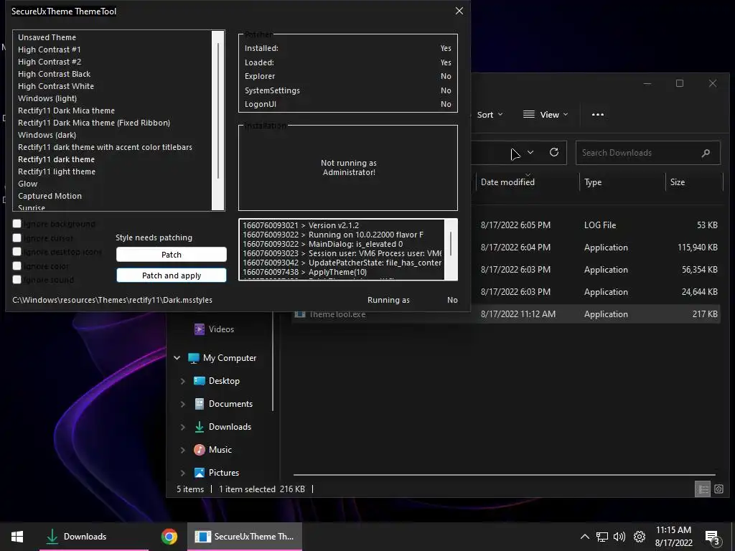Image resolution: width=735 pixels, height=551 pixels.
Task: Choose Rectify11 light theme
Action: point(57,171)
